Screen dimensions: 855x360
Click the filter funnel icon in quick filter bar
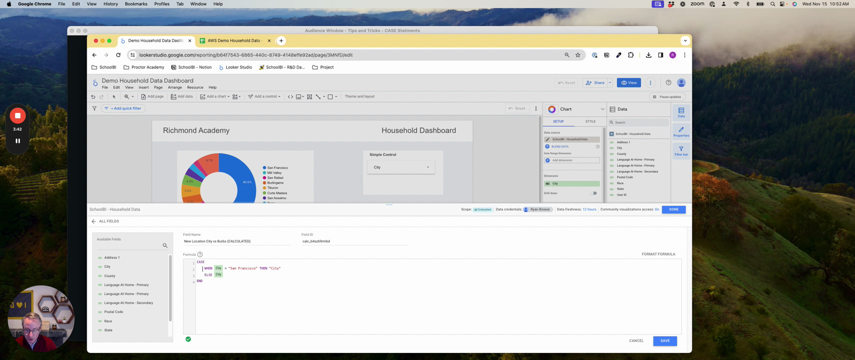(94, 108)
